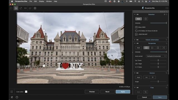Select force vertical parallels tool
The width and height of the screenshot is (178, 100).
coord(146,48)
